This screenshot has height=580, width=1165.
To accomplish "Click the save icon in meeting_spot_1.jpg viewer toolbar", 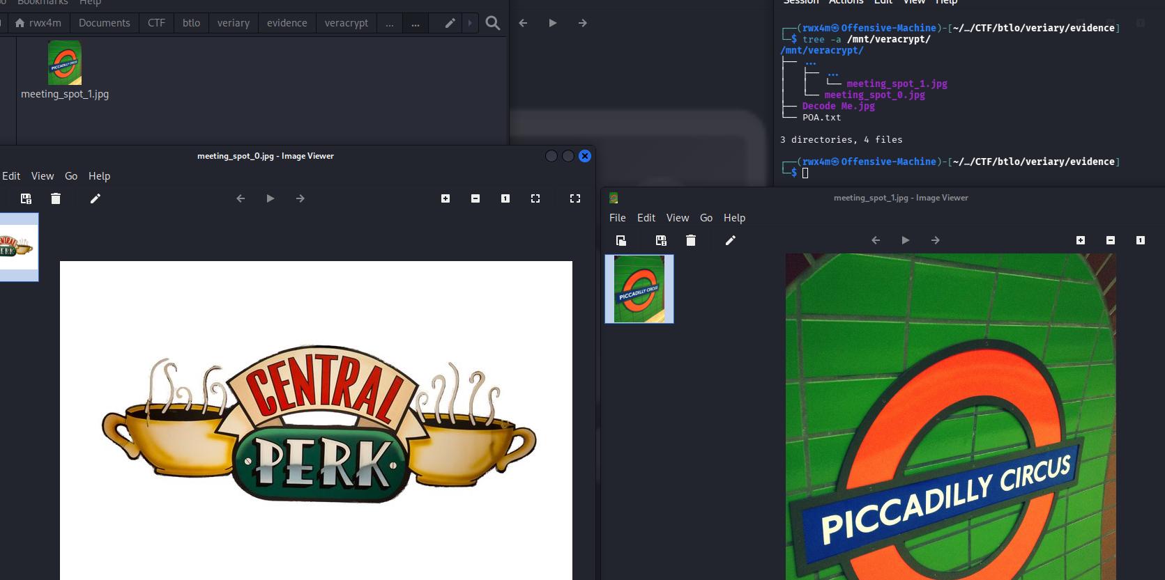I will (661, 240).
